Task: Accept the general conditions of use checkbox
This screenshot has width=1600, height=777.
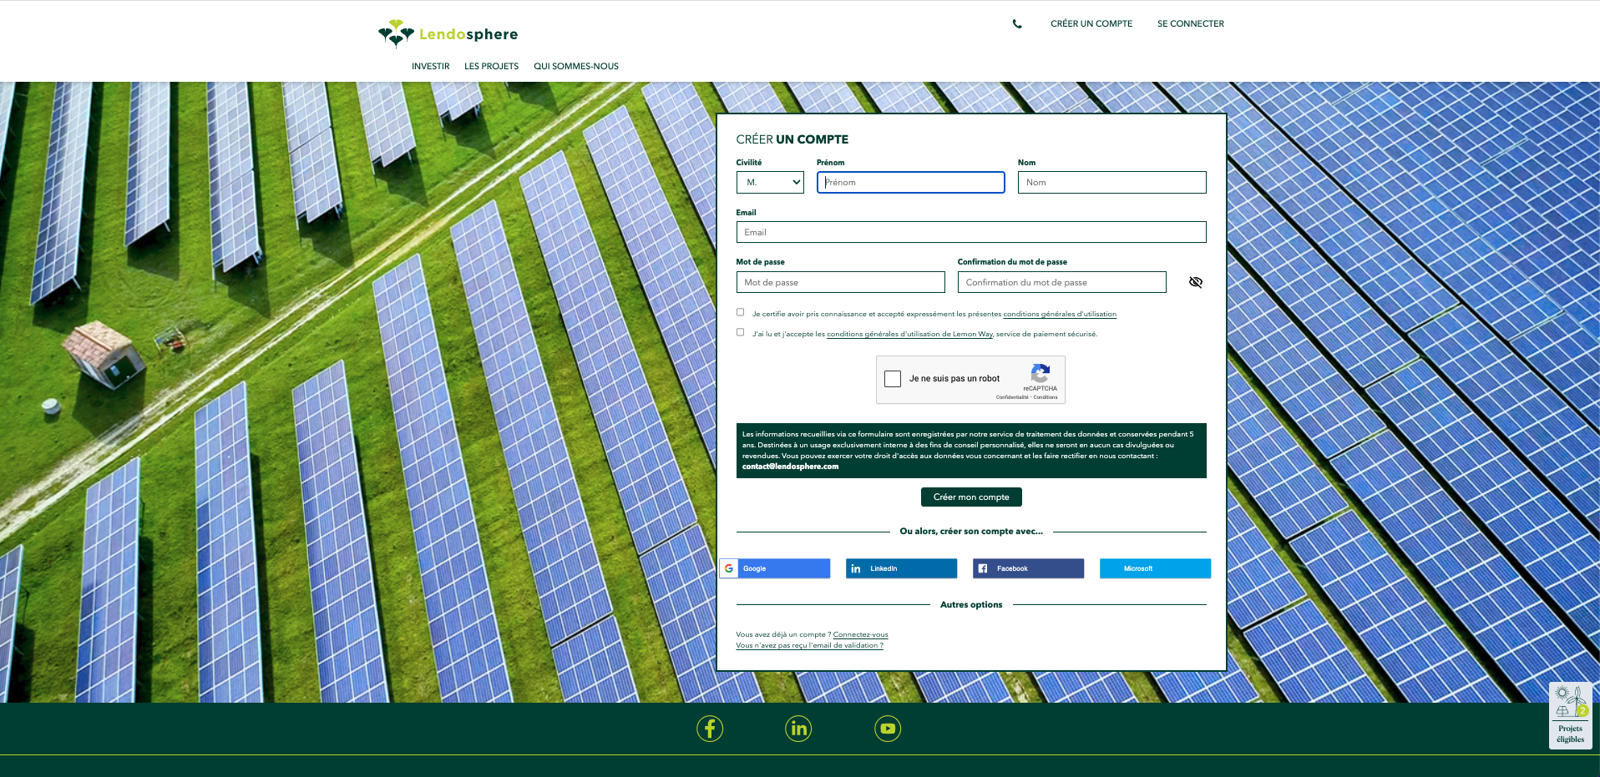Action: point(741,312)
